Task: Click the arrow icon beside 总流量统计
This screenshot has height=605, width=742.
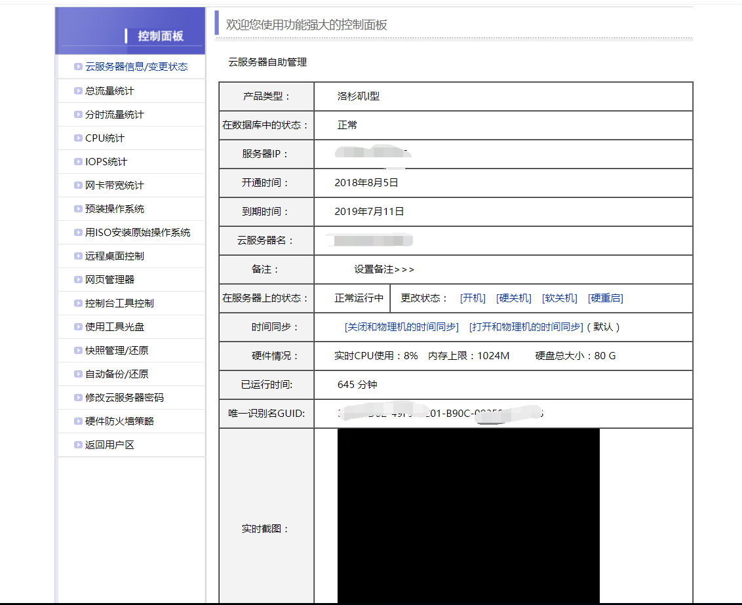Action: tap(78, 91)
